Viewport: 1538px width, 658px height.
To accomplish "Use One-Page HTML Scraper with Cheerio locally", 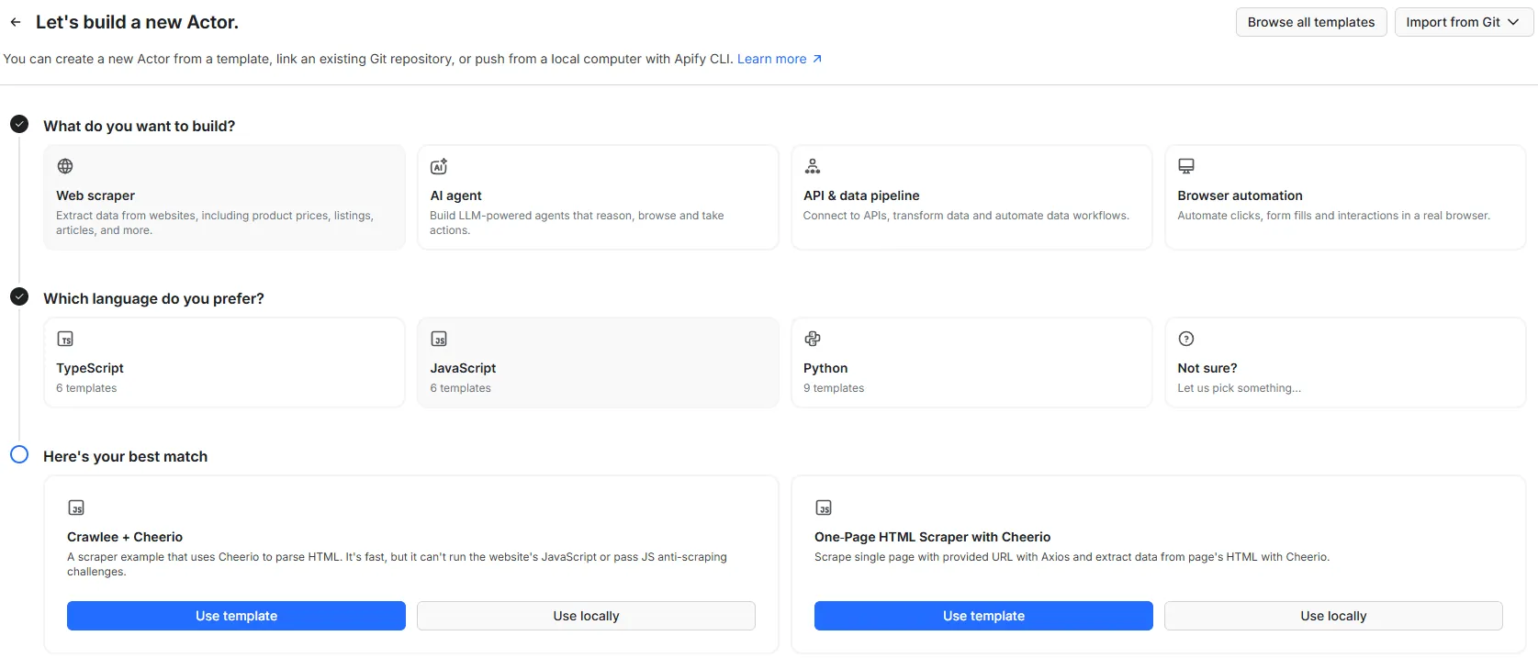I will [1333, 616].
